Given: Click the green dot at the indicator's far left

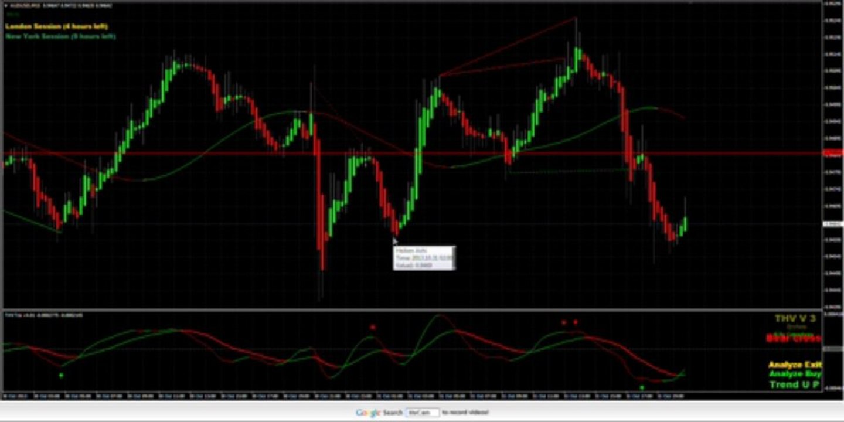Looking at the screenshot, I should [61, 375].
